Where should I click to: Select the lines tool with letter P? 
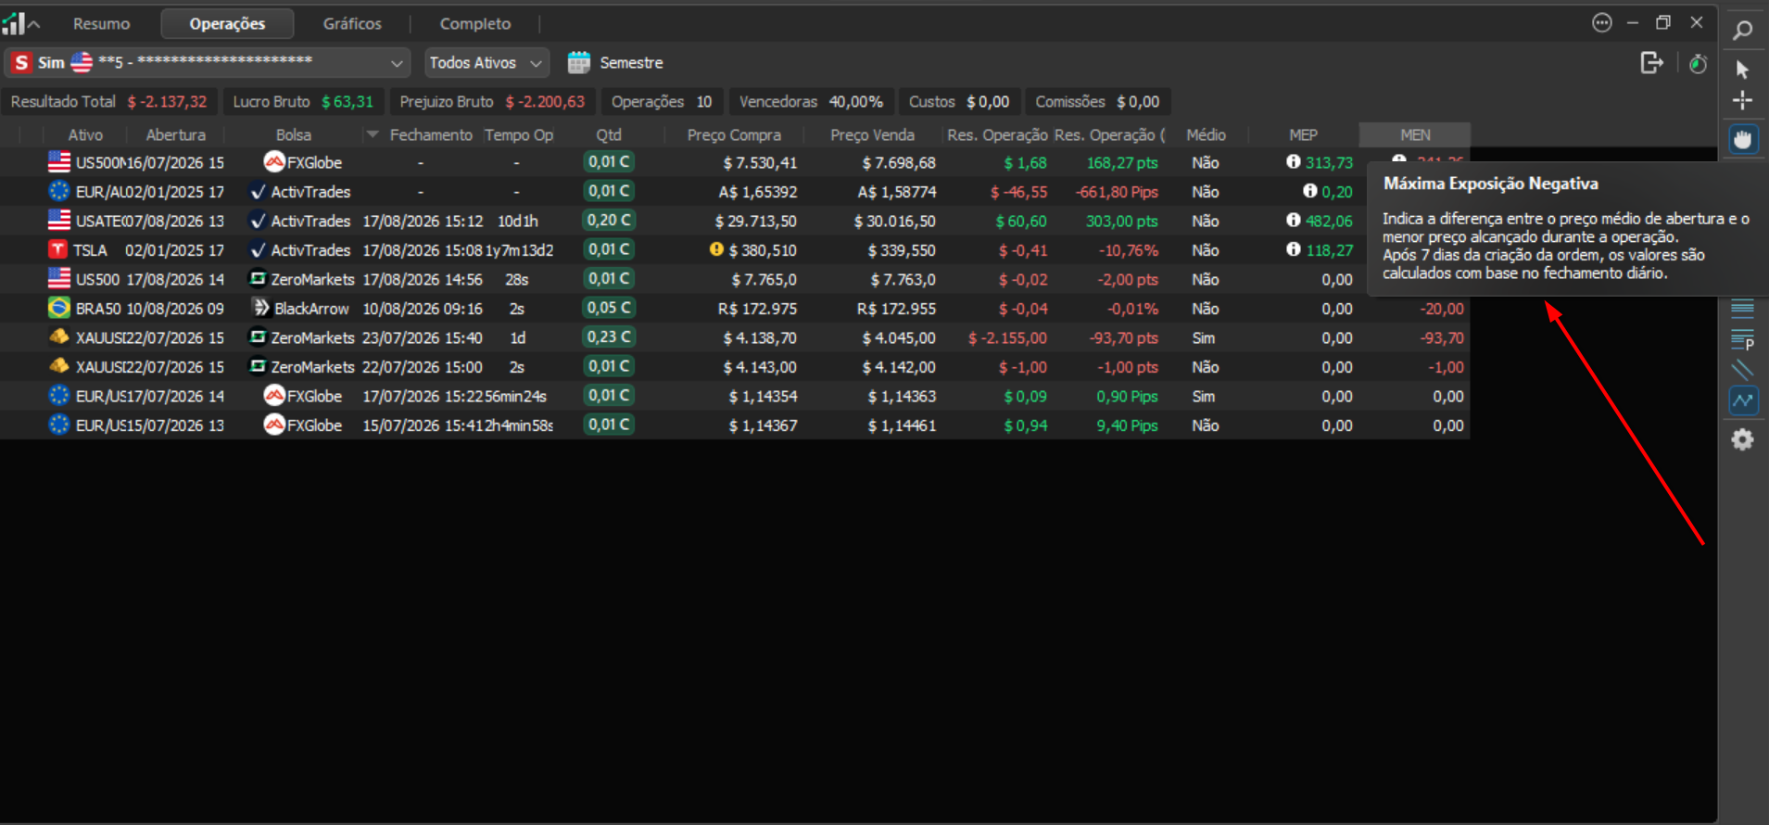coord(1742,339)
